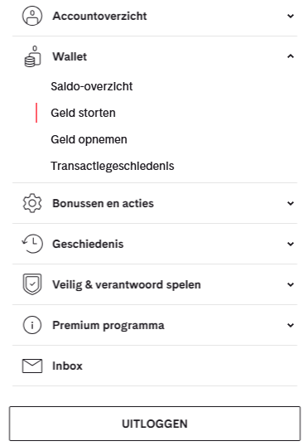Image resolution: width=308 pixels, height=446 pixels.
Task: Click the Geschiedenis clock icon
Action: click(x=32, y=244)
